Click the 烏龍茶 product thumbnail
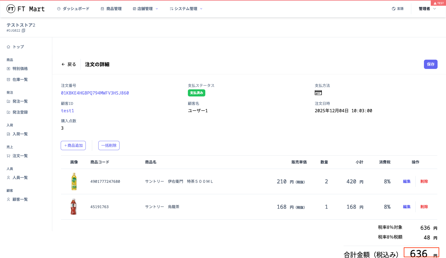This screenshot has width=446, height=258. 74,207
